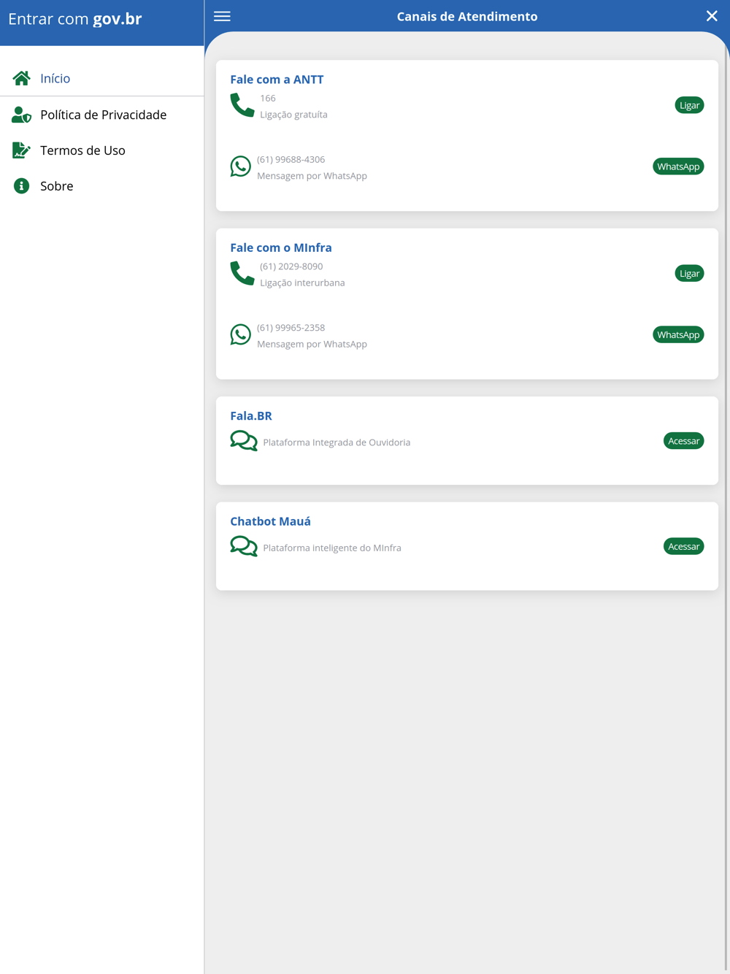The width and height of the screenshot is (730, 974).
Task: Message ANTT via WhatsApp button
Action: pos(678,166)
